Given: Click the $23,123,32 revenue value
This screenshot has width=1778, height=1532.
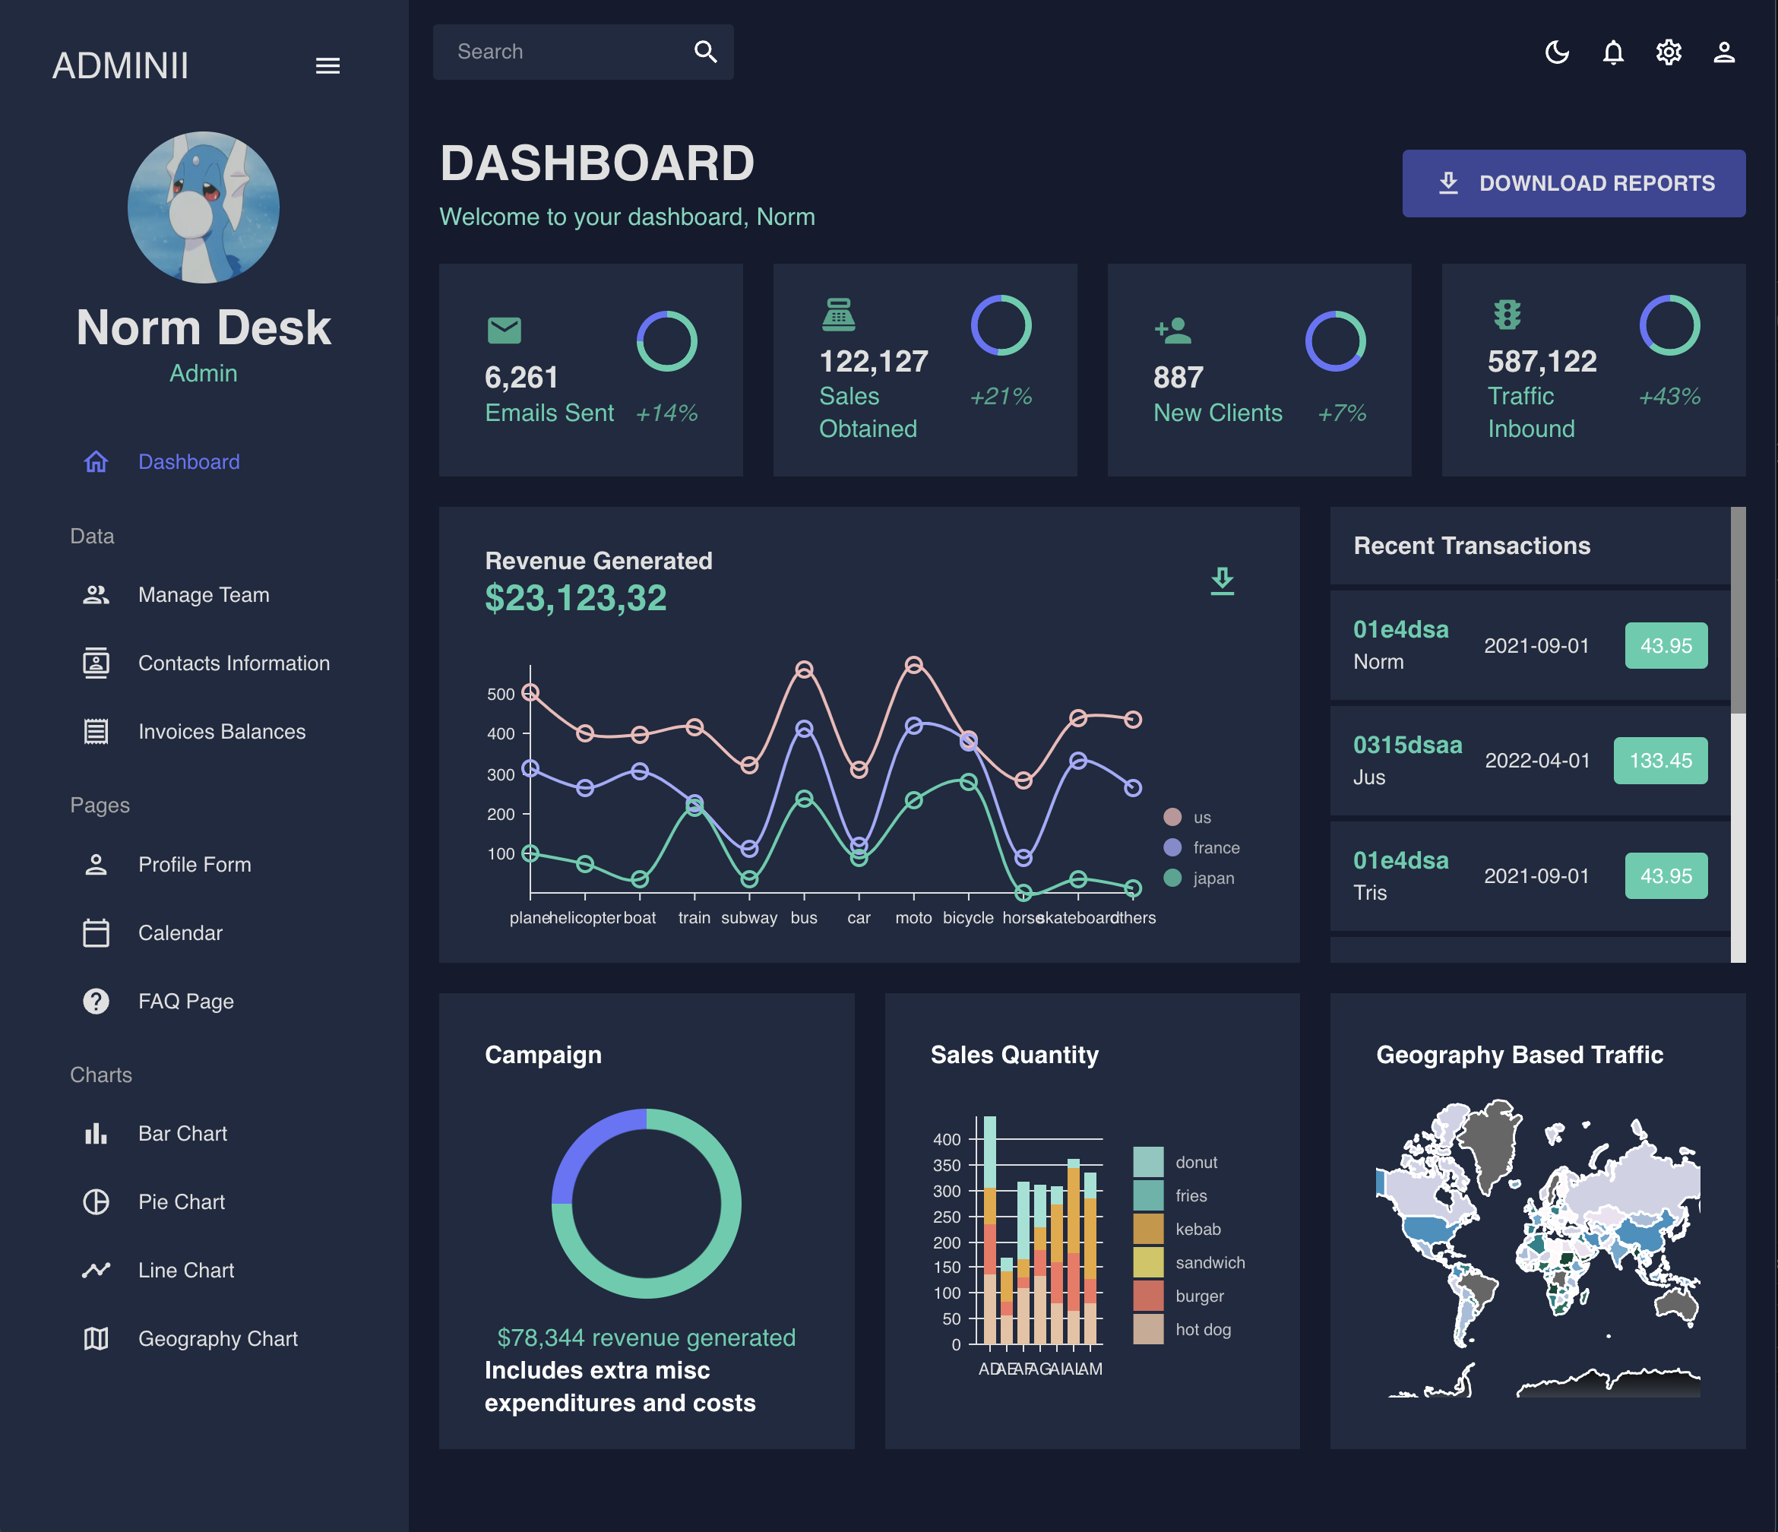Looking at the screenshot, I should tap(576, 598).
